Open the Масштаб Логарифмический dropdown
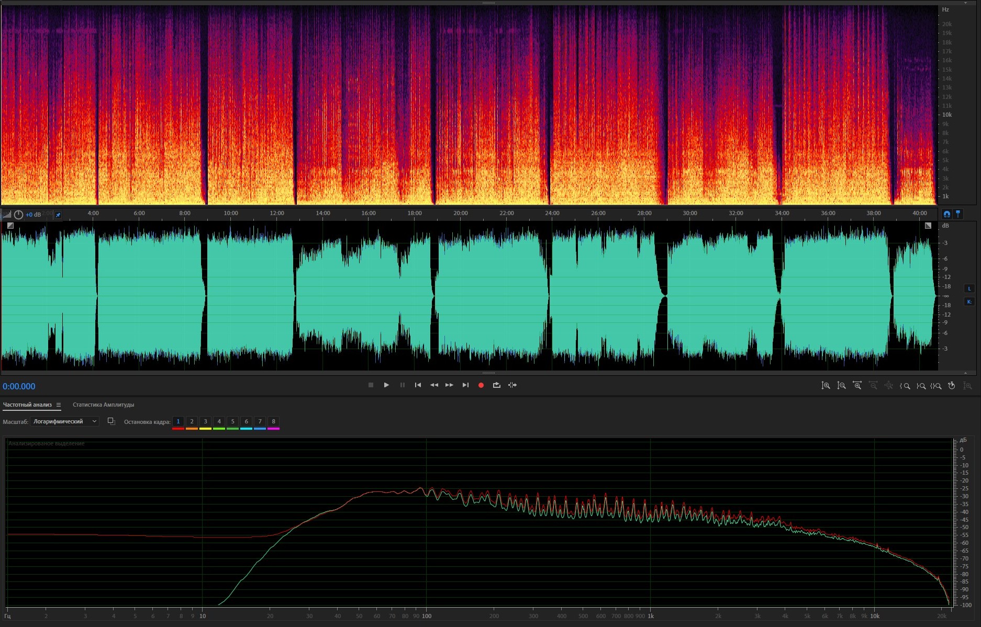 (64, 421)
